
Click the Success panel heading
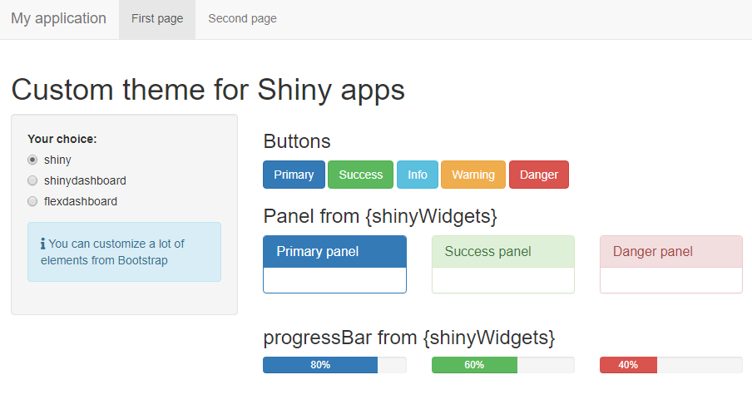tap(502, 252)
